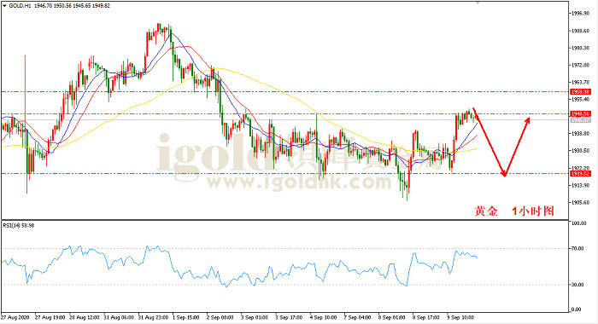The height and width of the screenshot is (324, 598).
Task: Click the 9 Sep 10:00 time label
Action: 460,317
